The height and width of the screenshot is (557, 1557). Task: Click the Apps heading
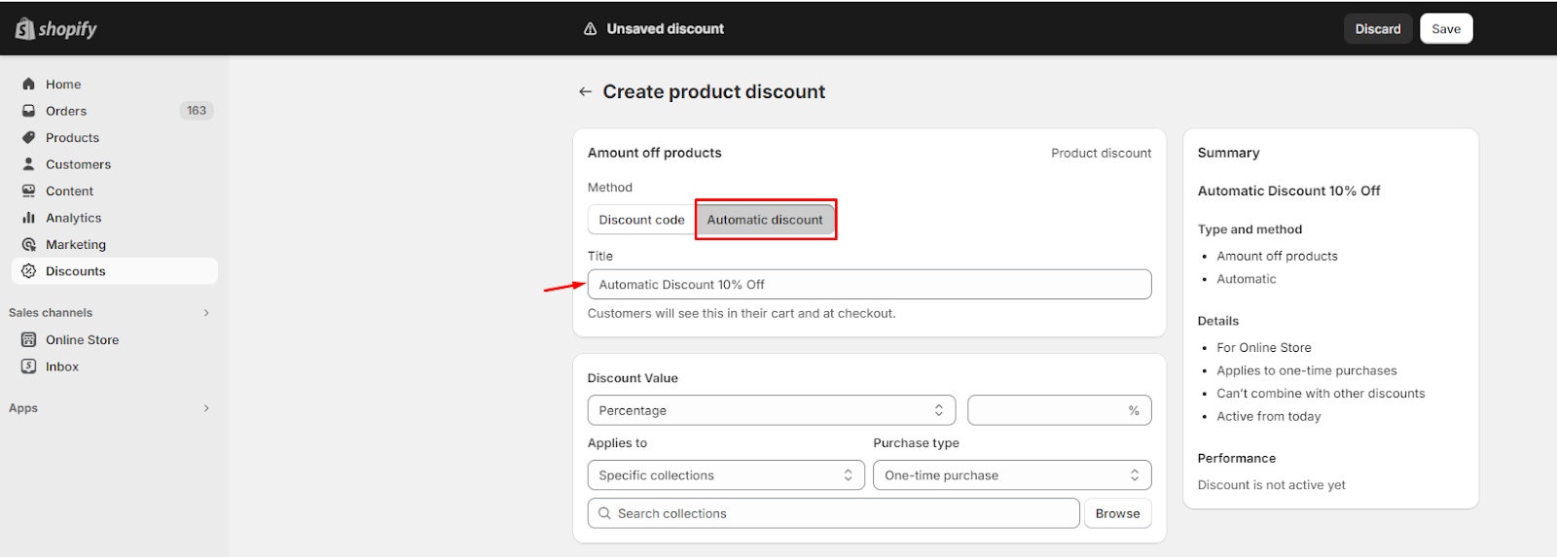23,408
